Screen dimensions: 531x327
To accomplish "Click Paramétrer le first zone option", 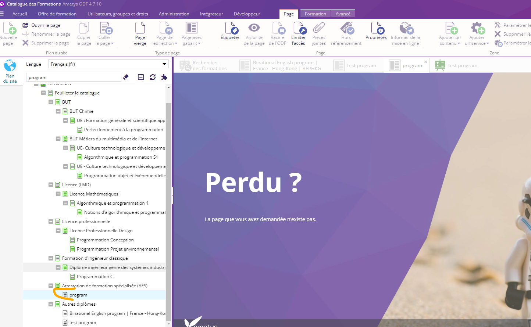I will coord(513,25).
